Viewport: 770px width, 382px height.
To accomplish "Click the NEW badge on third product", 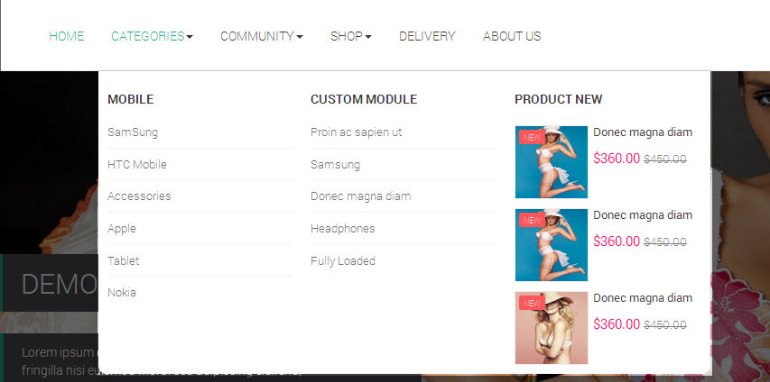I will click(x=532, y=303).
